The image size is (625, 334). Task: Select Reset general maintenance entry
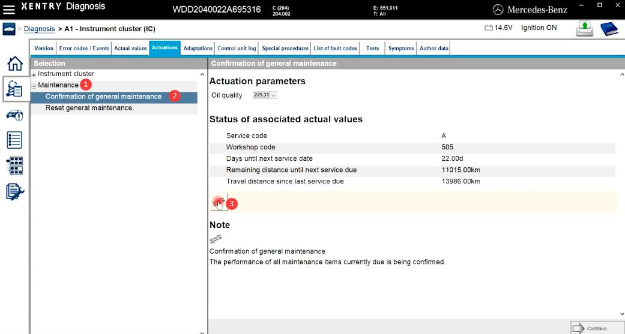[x=114, y=109]
